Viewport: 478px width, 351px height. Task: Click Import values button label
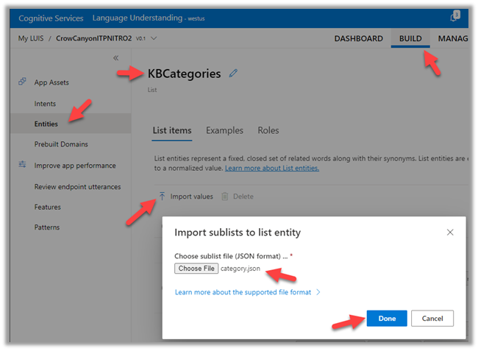(191, 196)
